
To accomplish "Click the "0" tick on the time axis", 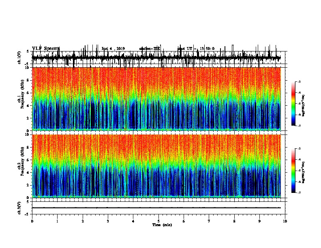I will point(32,221).
